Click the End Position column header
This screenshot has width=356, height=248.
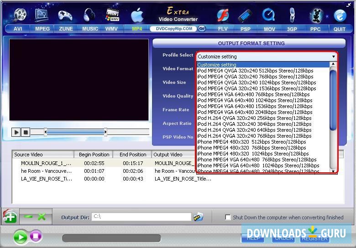point(133,155)
